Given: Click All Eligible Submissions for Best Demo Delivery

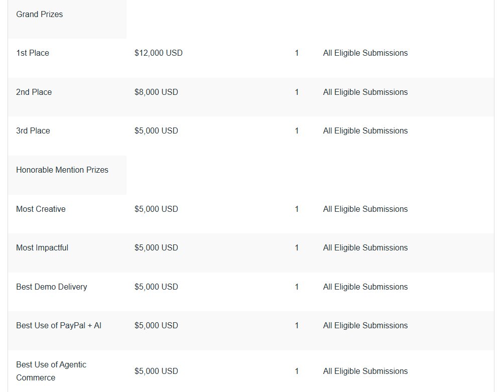Looking at the screenshot, I should click(365, 287).
